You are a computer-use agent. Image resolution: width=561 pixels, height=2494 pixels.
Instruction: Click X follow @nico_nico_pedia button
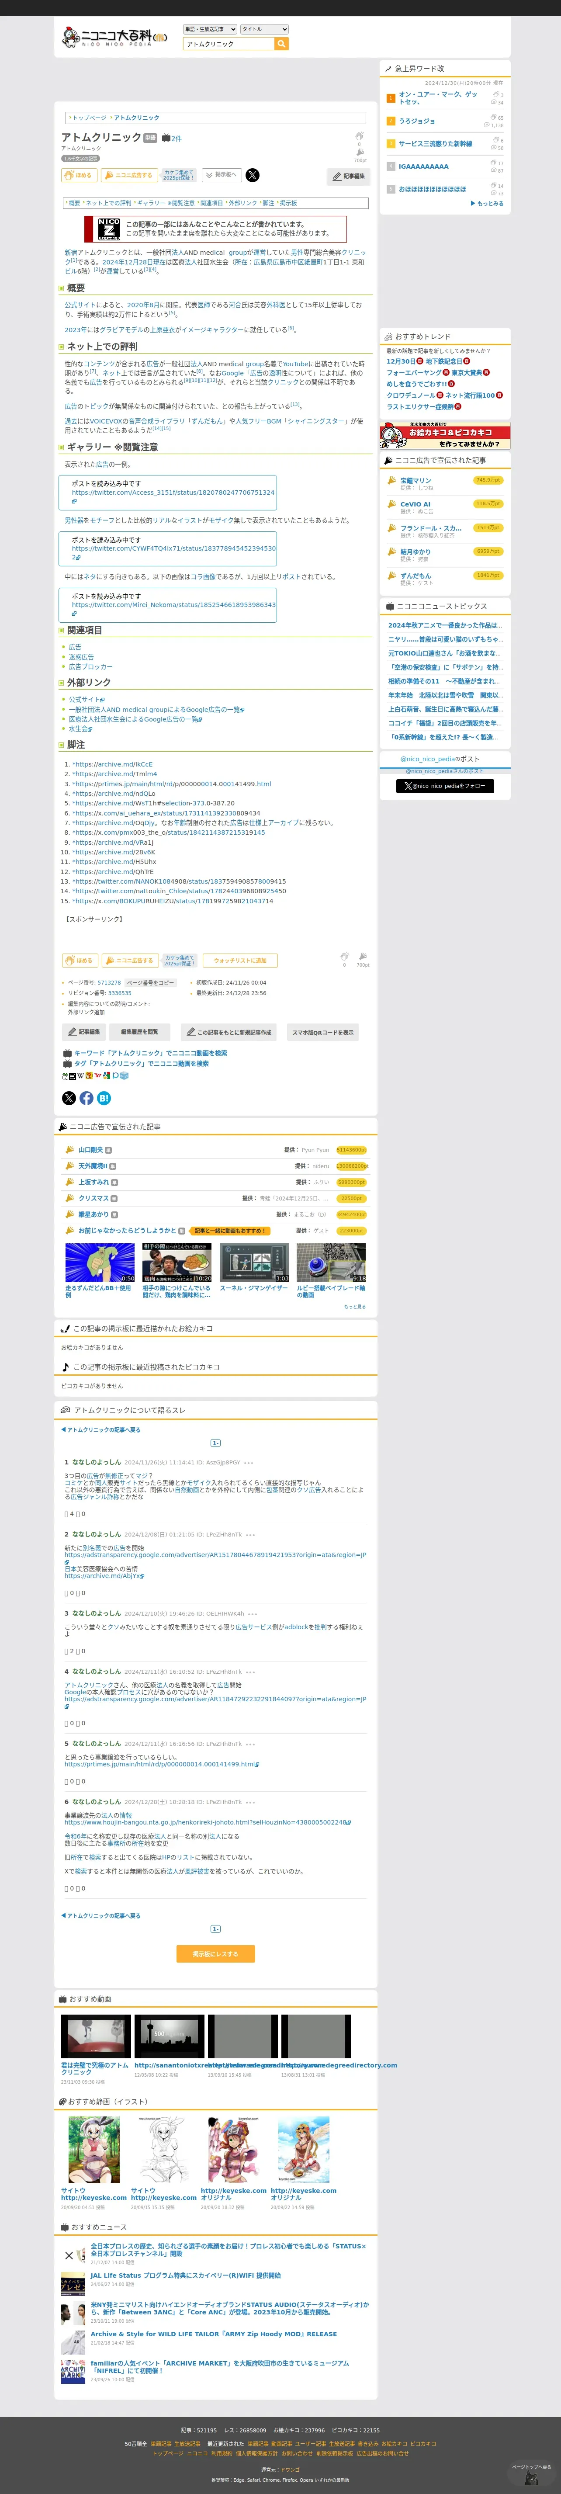[445, 786]
